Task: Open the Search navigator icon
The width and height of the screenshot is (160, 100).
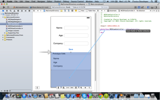Action: pos(11,11)
